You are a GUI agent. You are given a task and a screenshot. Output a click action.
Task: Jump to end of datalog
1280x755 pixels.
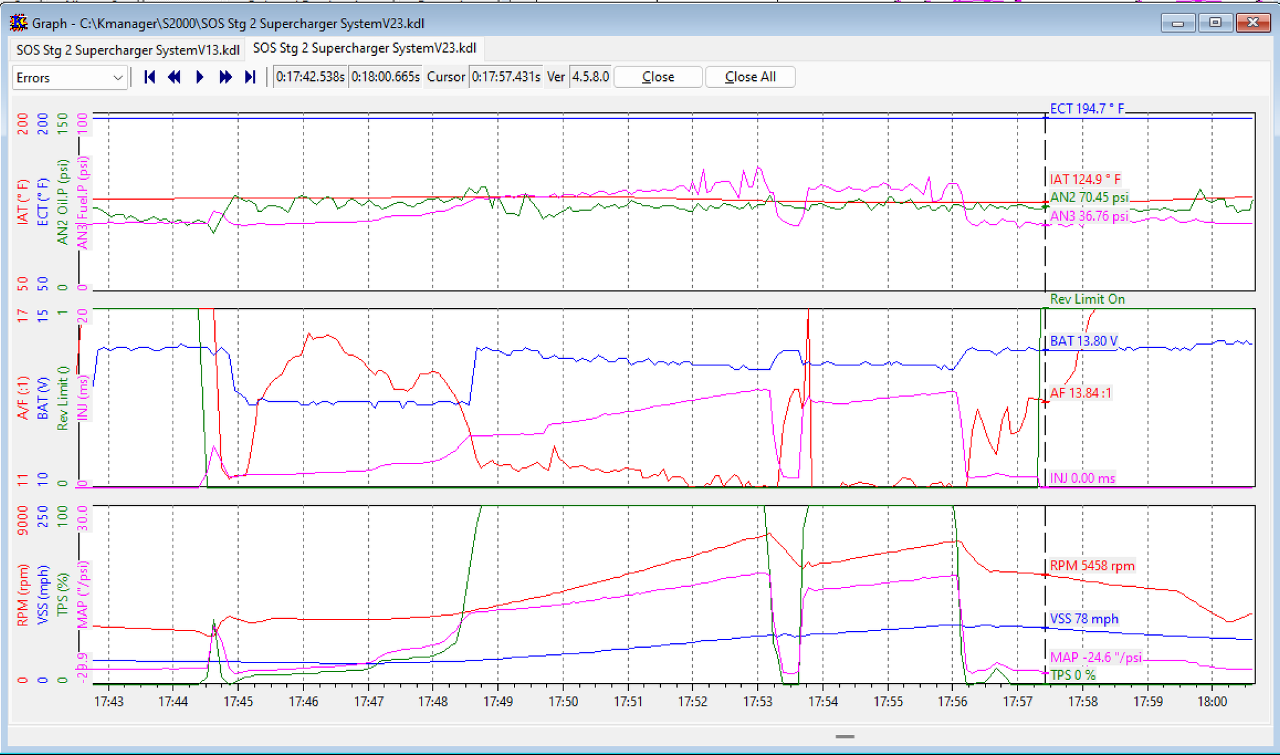(250, 77)
